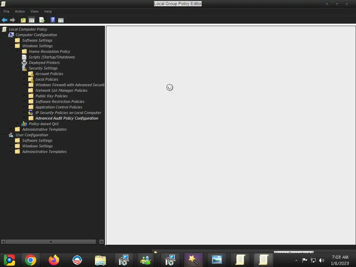The width and height of the screenshot is (356, 267).
Task: Expand the Name Resolution Policy arrow
Action: tap(18, 51)
